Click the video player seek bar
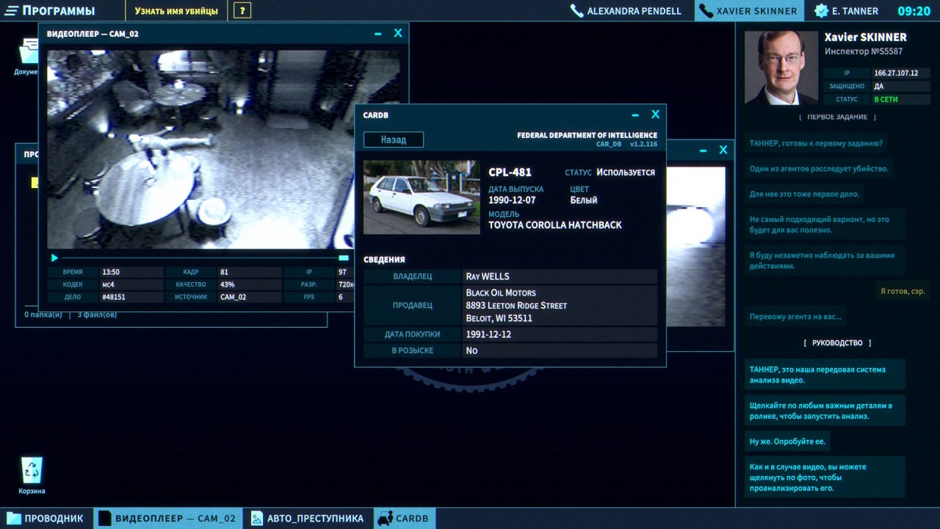Viewport: 940px width, 529px height. click(198, 258)
